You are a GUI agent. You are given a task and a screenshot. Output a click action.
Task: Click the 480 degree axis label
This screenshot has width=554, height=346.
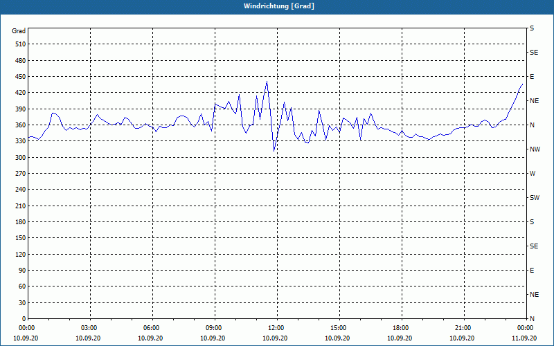[21, 61]
